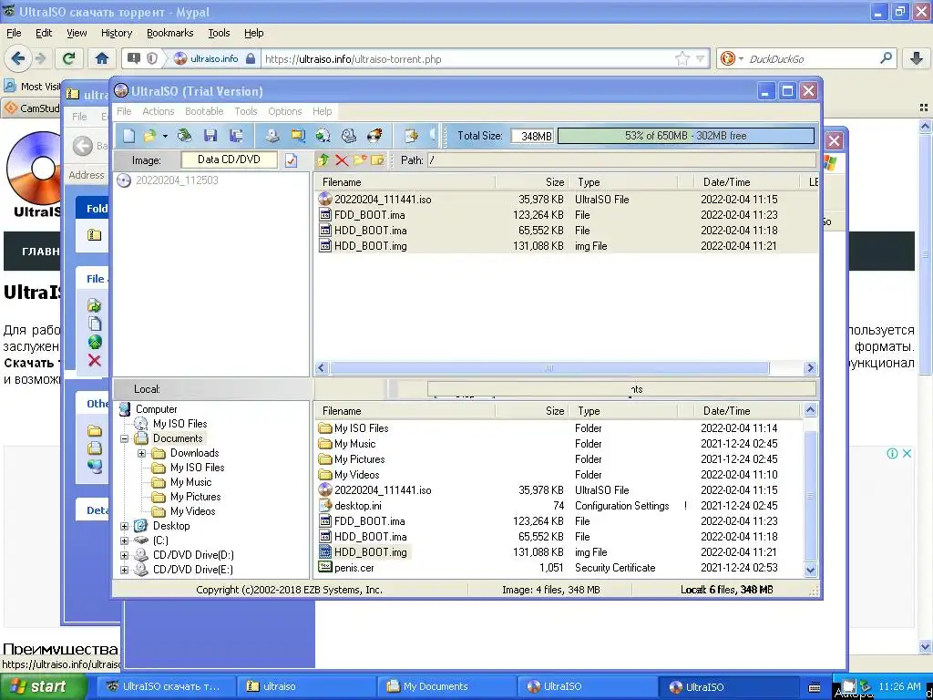Expand the Desktop tree node
Screen dimensions: 933x700
pos(124,526)
